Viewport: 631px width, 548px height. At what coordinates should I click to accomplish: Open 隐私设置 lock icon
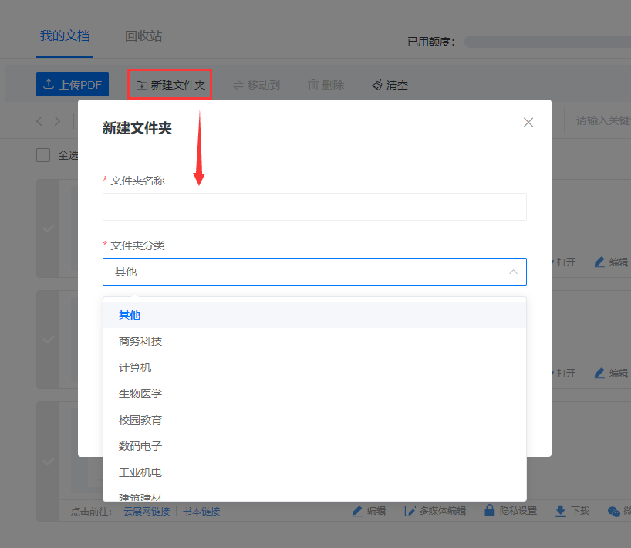click(489, 511)
